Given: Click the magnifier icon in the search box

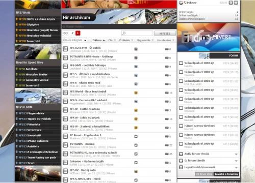Looking at the screenshot, I should coord(124,33).
